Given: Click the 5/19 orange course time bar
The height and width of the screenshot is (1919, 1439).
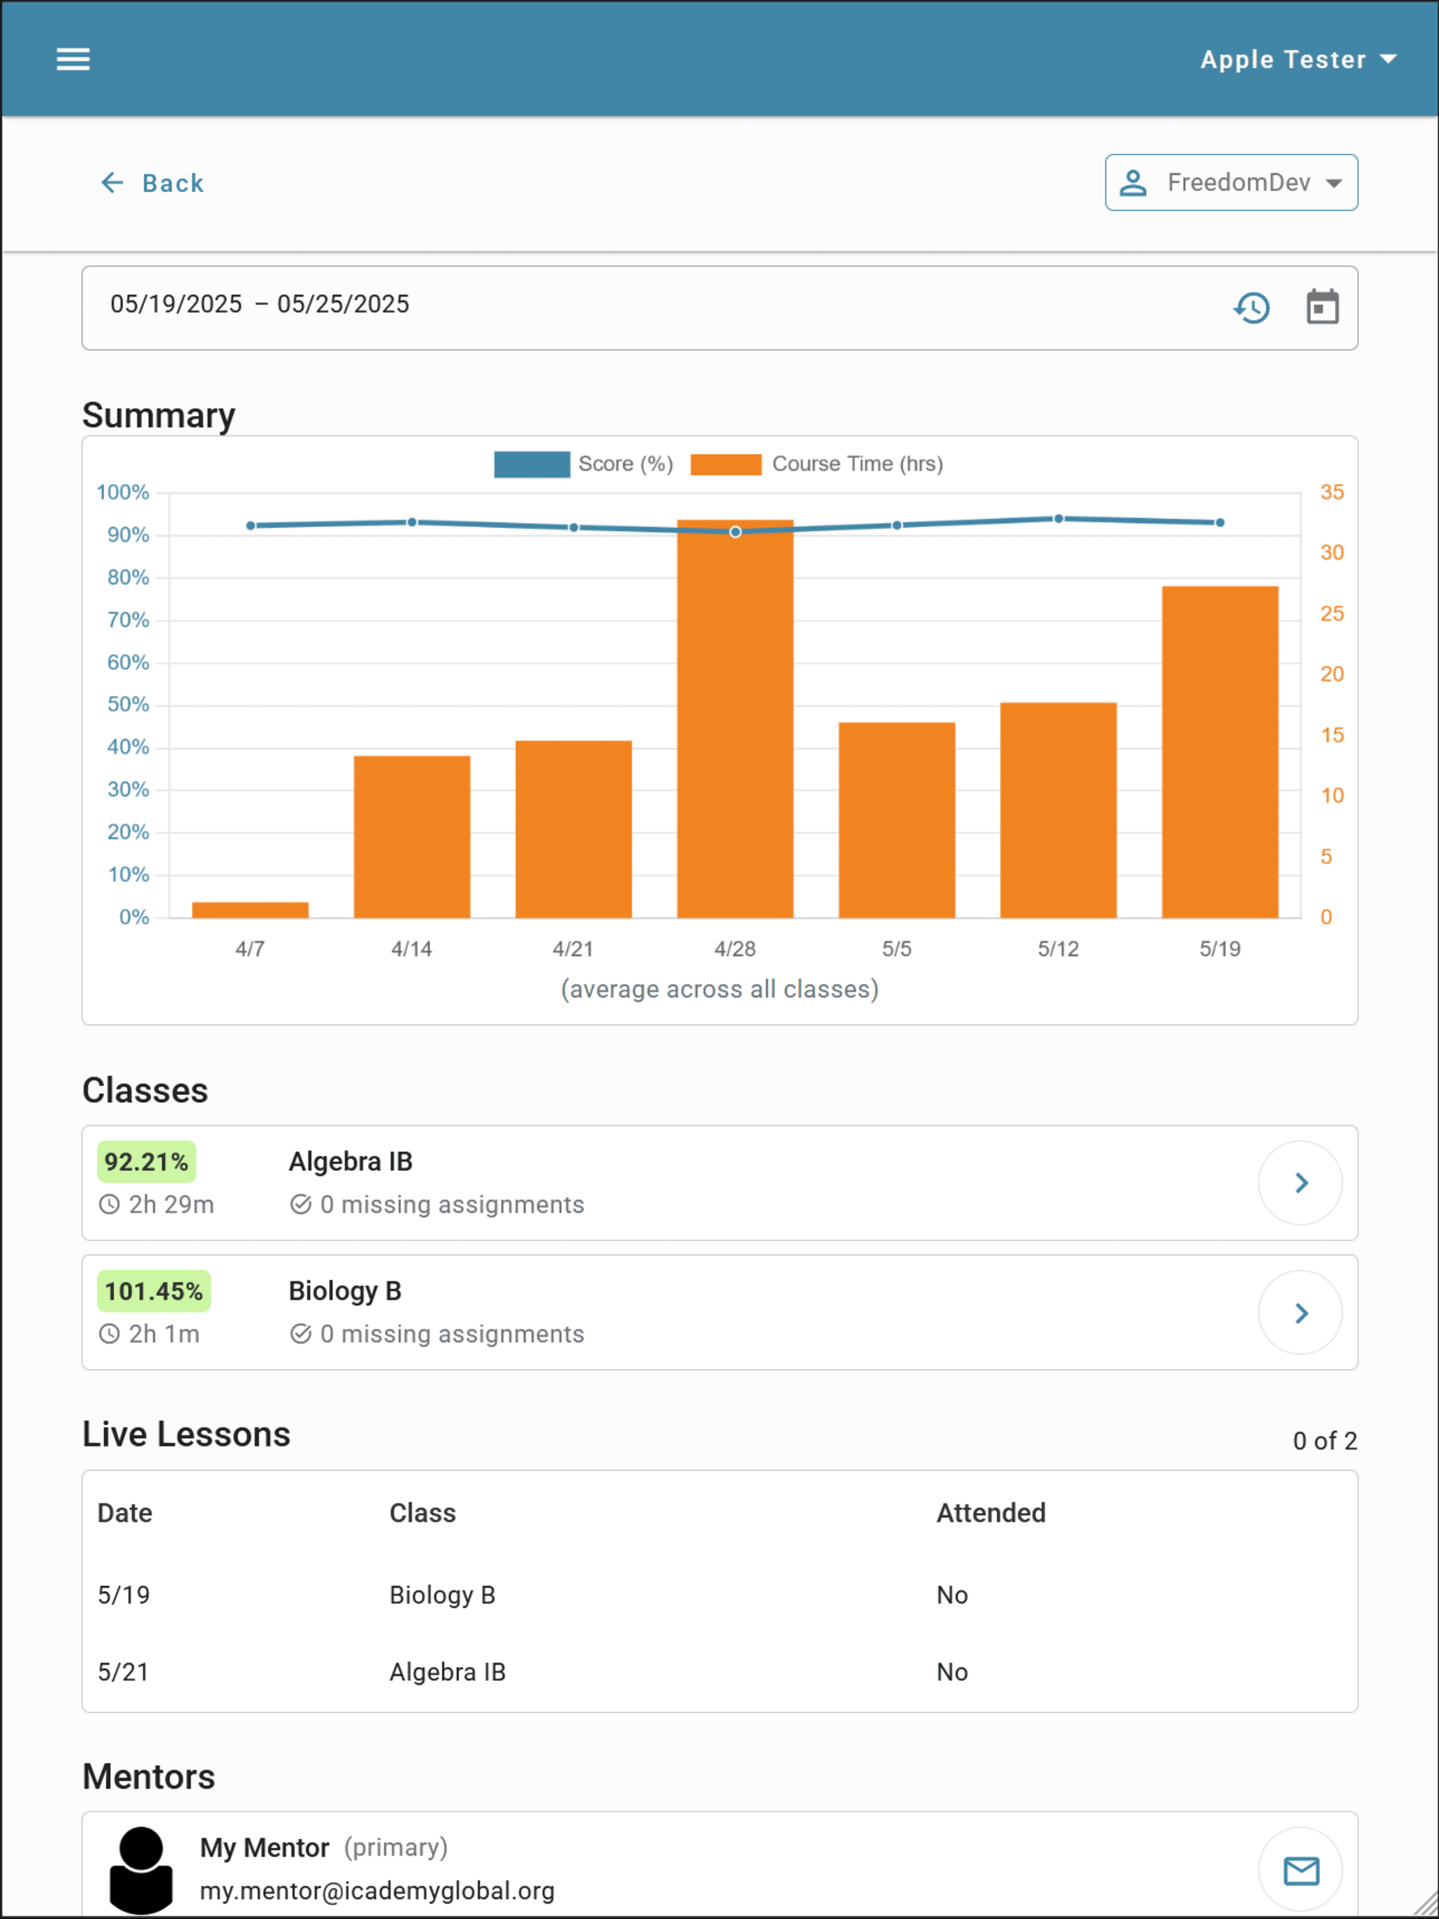Looking at the screenshot, I should pos(1219,752).
